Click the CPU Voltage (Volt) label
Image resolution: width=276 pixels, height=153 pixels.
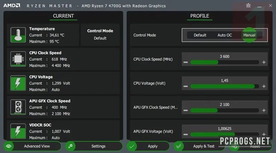[149, 83]
